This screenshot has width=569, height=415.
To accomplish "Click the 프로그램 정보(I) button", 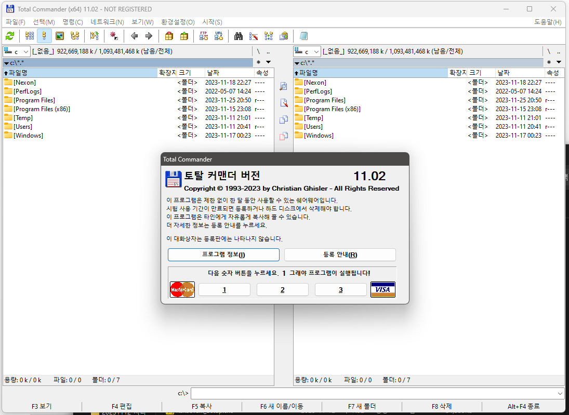I will (223, 255).
